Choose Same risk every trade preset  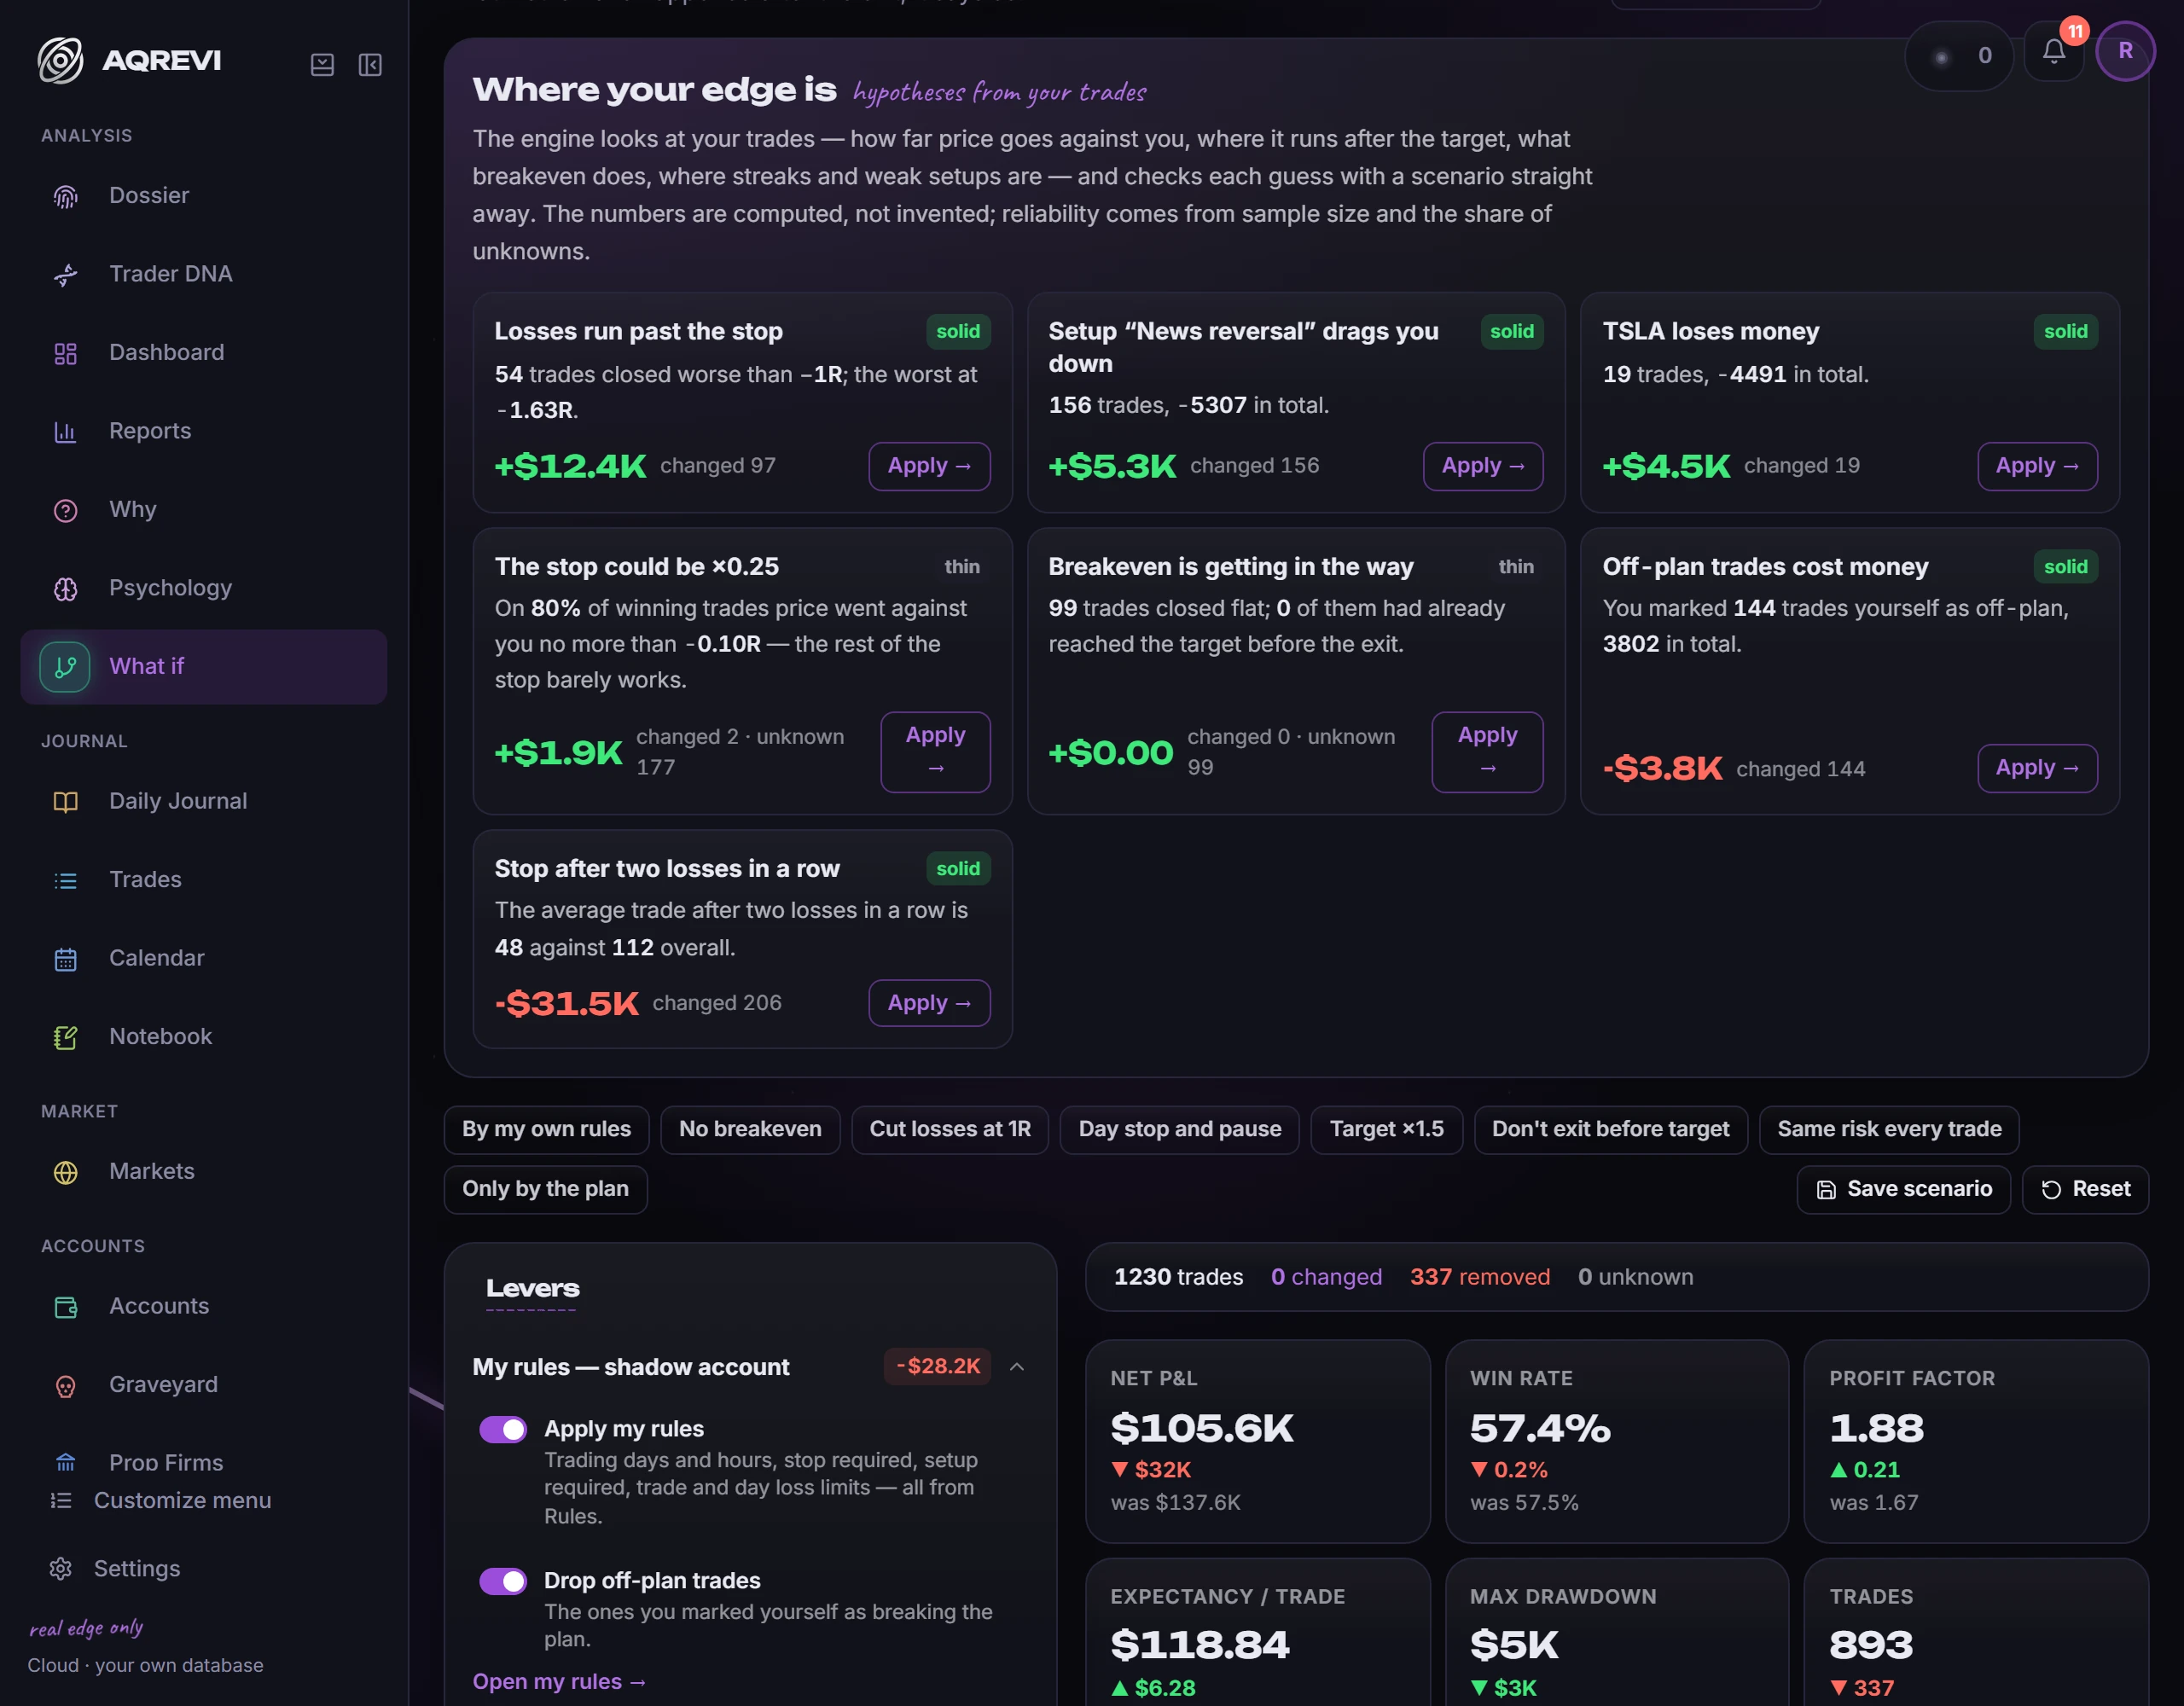pyautogui.click(x=1889, y=1129)
